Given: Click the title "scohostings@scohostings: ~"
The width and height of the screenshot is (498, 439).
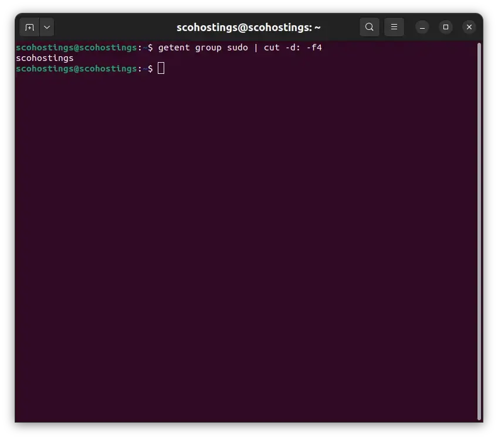Looking at the screenshot, I should point(248,28).
